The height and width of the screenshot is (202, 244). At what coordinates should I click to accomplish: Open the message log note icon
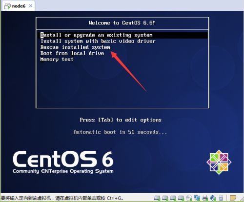(233, 198)
